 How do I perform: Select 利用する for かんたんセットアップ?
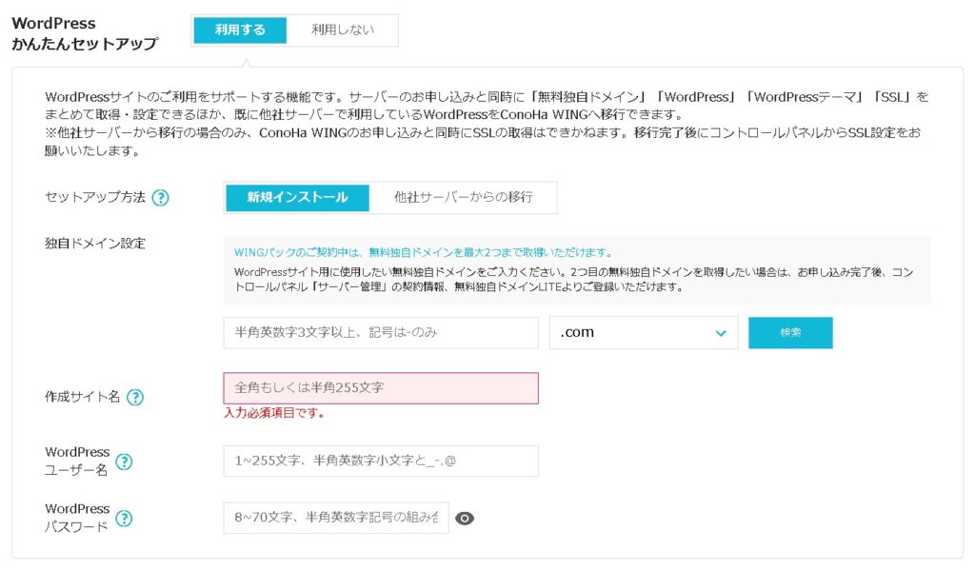[240, 30]
